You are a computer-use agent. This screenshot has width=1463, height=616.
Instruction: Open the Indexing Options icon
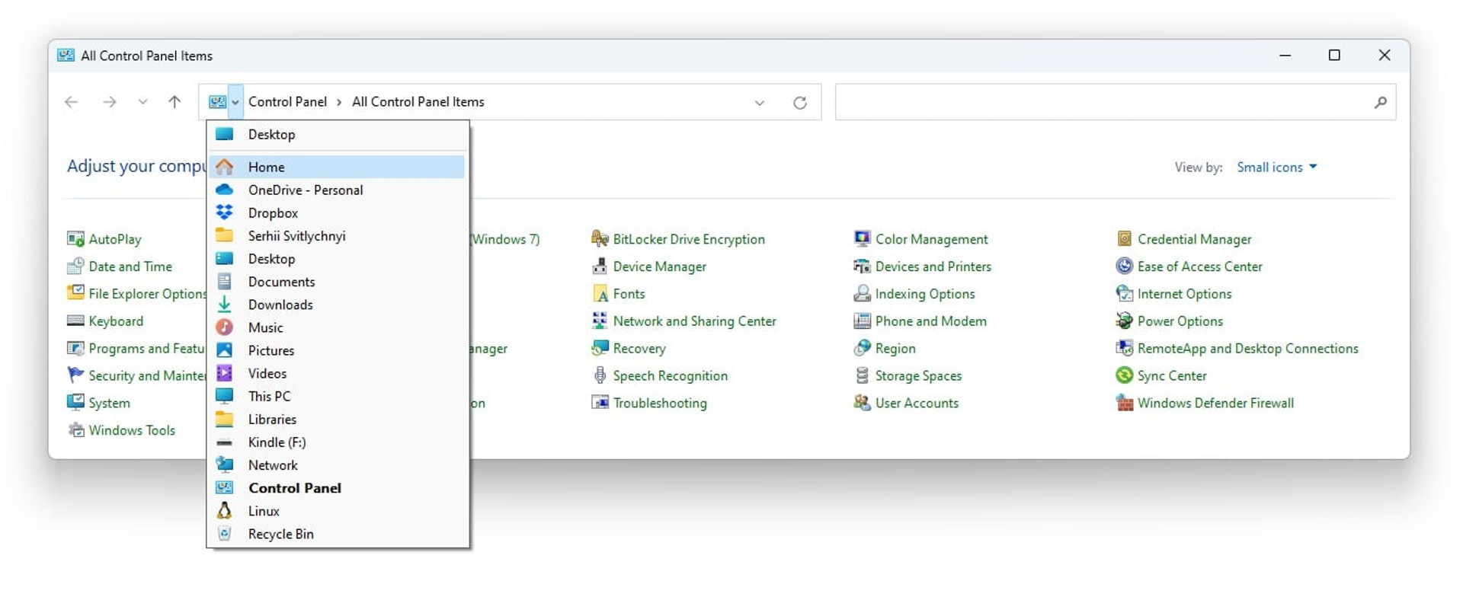(x=862, y=294)
